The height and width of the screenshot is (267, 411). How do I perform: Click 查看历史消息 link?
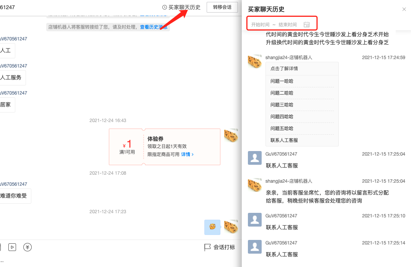click(x=154, y=27)
